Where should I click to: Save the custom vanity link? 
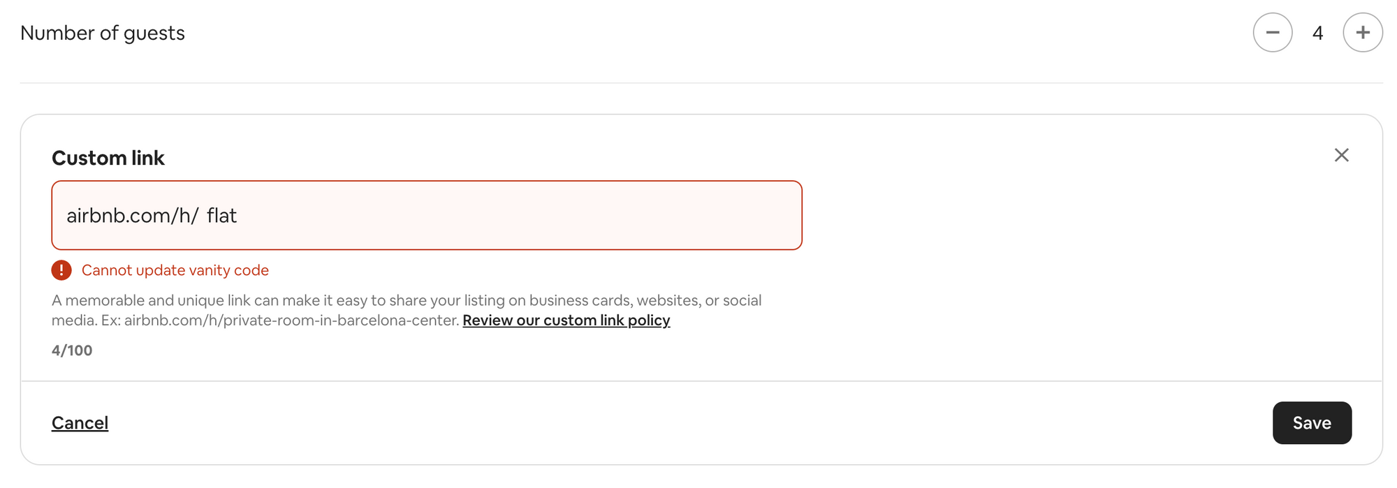click(x=1312, y=422)
